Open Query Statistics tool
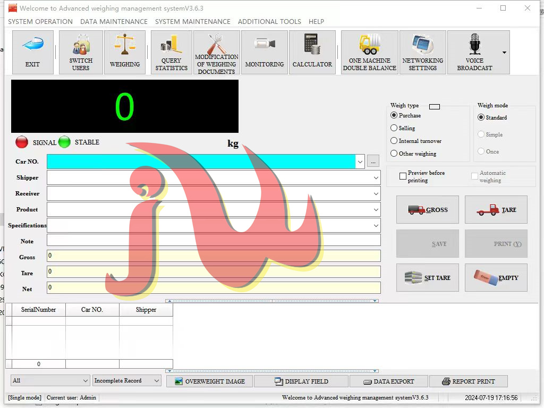 172,53
